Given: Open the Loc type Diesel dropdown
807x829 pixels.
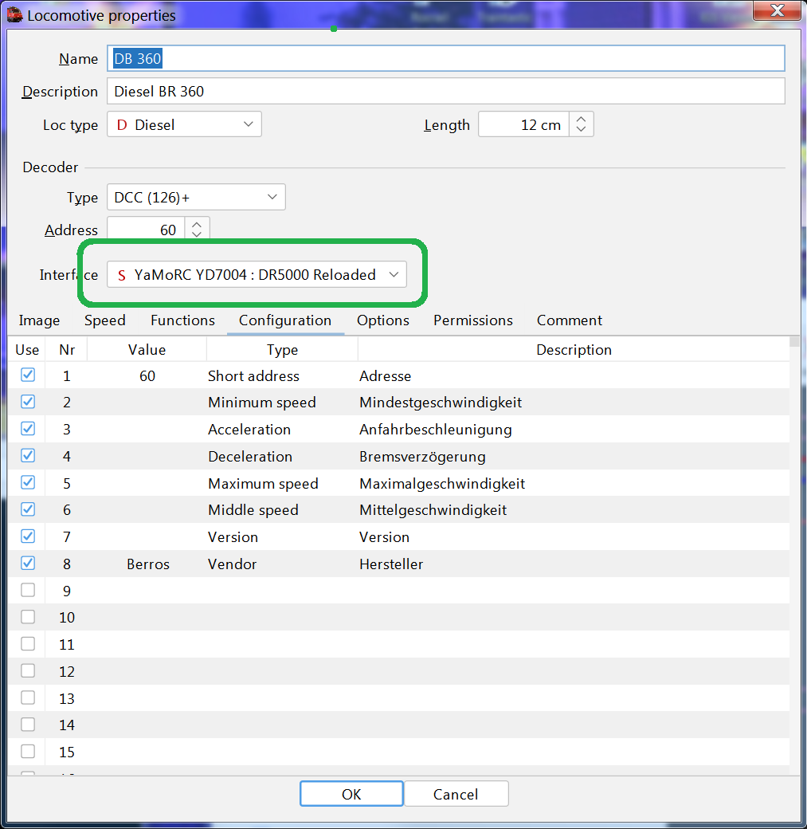Looking at the screenshot, I should 184,124.
